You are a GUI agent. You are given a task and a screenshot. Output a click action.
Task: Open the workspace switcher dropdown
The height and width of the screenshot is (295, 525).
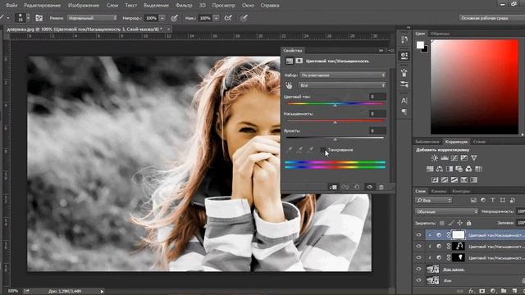click(491, 18)
